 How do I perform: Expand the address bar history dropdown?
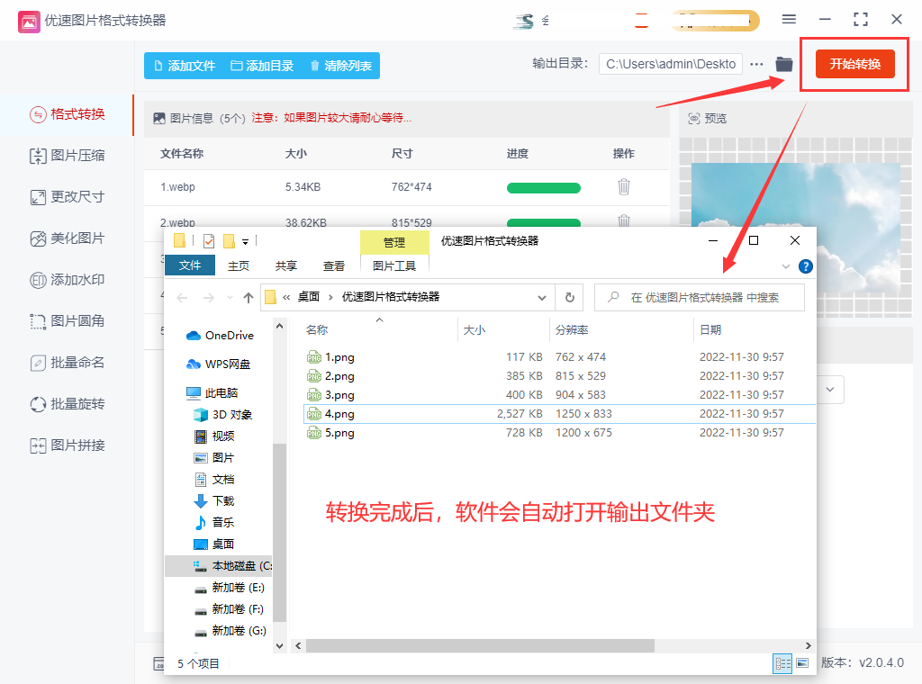pyautogui.click(x=541, y=298)
